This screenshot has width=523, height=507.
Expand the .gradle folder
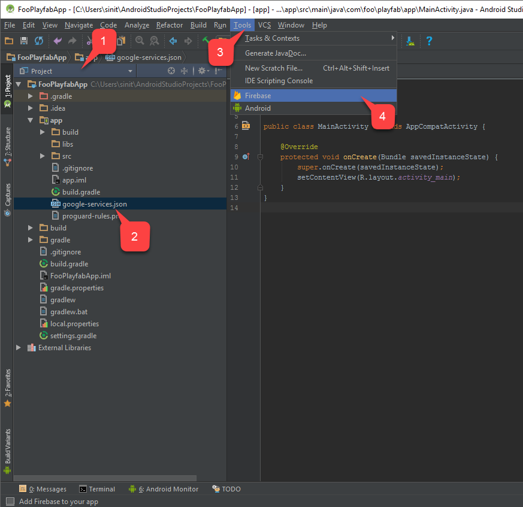coord(31,96)
